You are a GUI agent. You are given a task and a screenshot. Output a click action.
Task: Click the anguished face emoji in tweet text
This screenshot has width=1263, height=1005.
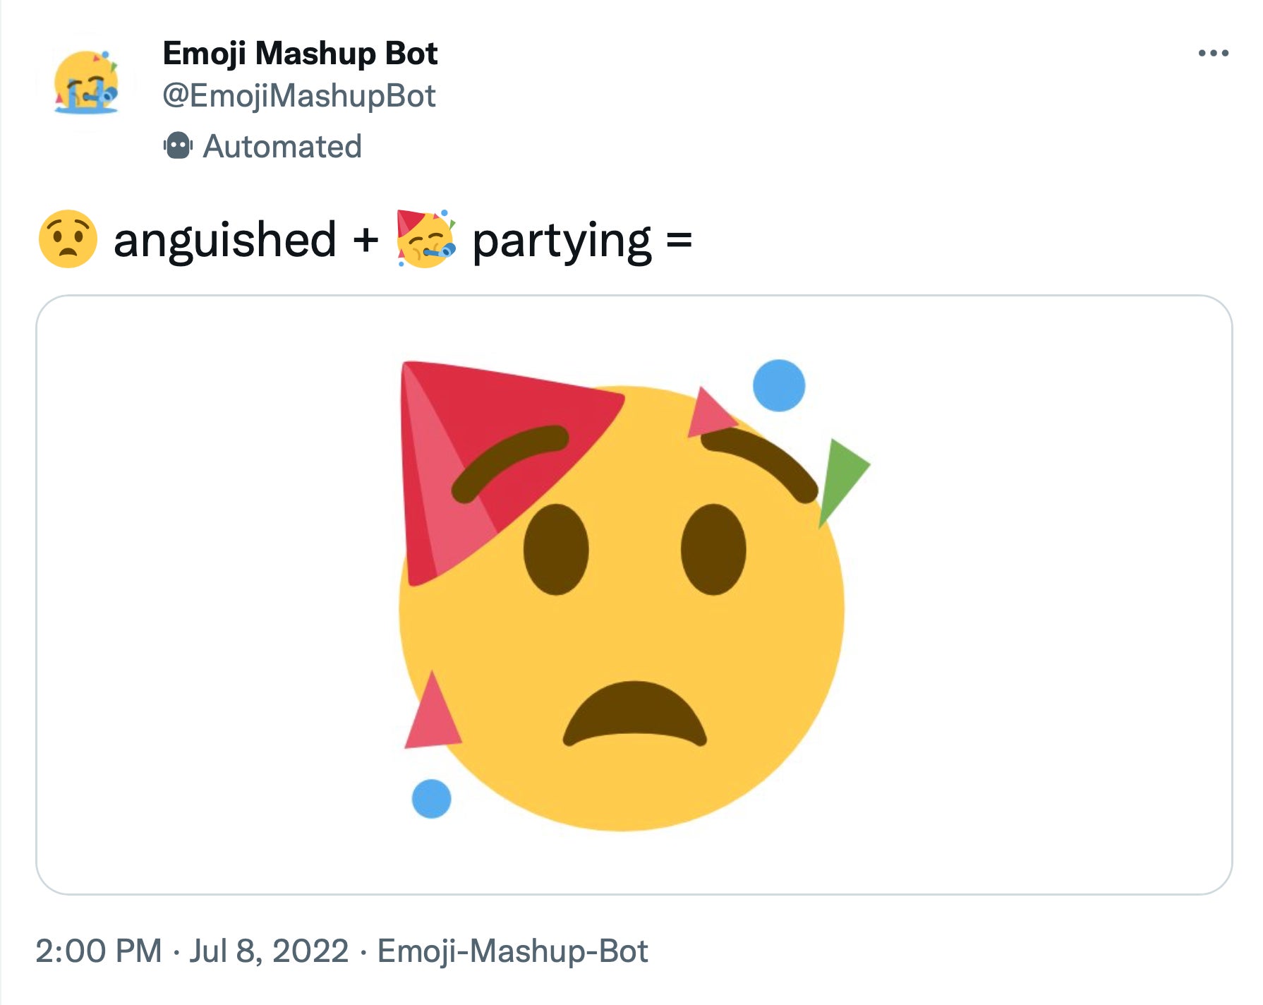click(68, 240)
